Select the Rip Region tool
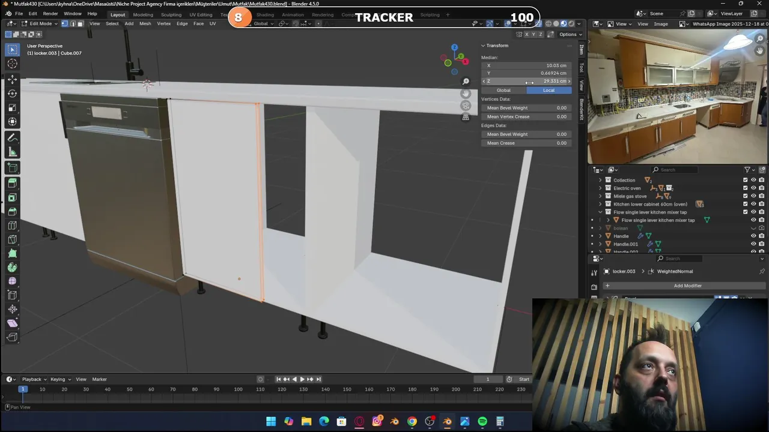This screenshot has width=769, height=432. pos(12,337)
